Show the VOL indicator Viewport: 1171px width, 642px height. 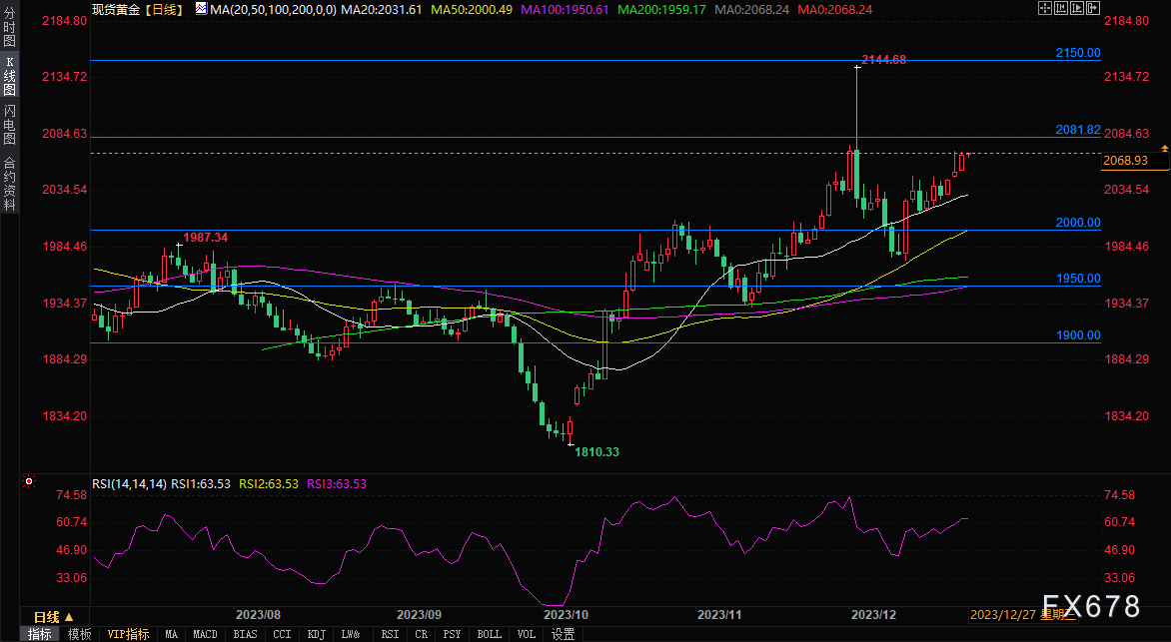click(x=526, y=634)
